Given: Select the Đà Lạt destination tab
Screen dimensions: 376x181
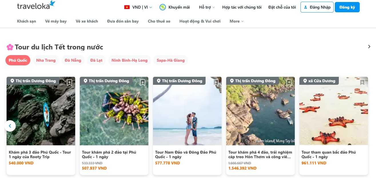Looking at the screenshot, I should [96, 60].
